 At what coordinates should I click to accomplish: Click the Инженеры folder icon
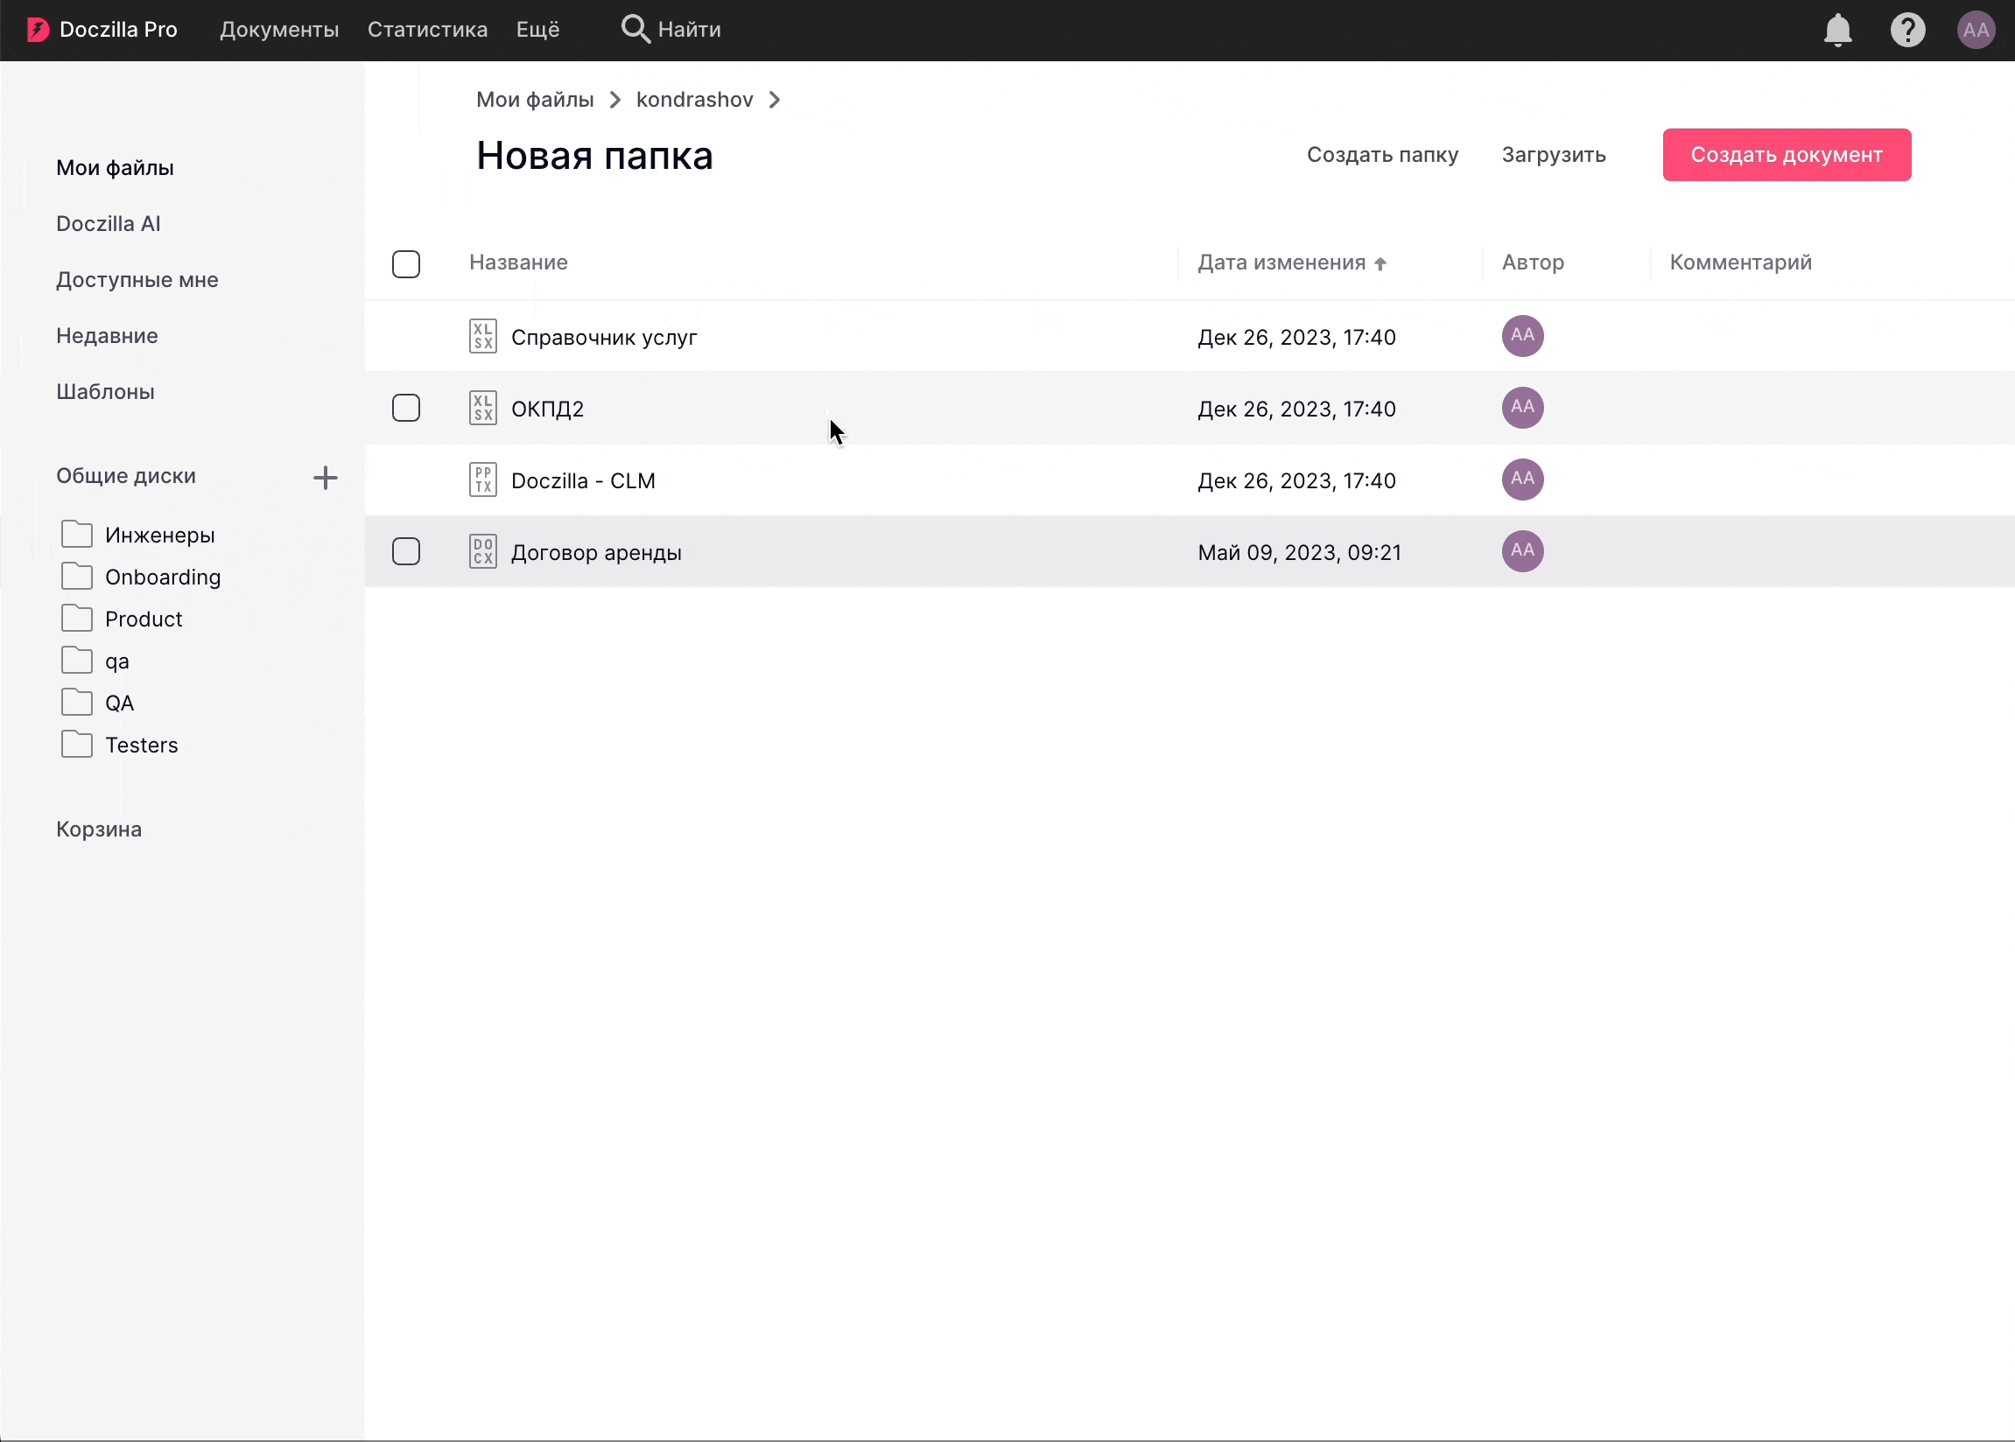[x=77, y=535]
